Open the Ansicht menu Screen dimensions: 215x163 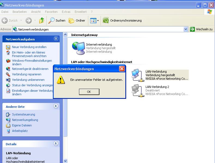coord(36,12)
